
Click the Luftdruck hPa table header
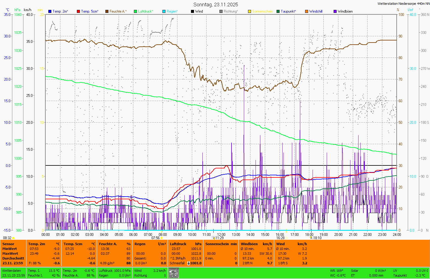(x=185, y=244)
